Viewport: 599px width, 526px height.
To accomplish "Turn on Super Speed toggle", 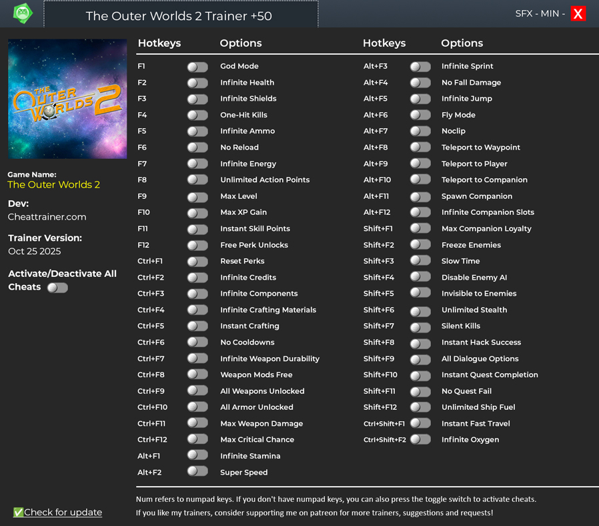I will (197, 472).
